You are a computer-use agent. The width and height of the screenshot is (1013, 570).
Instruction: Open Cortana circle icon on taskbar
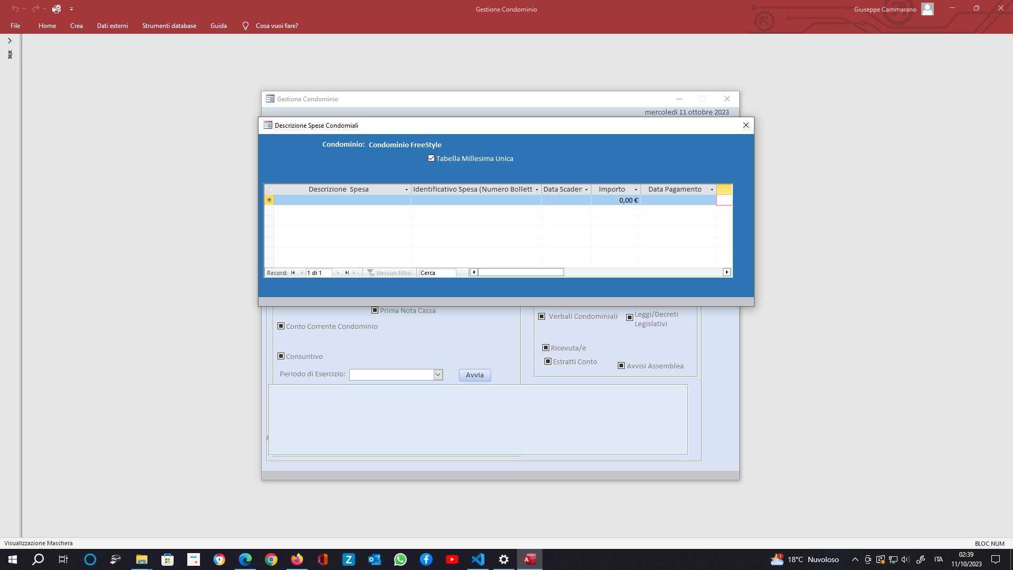pyautogui.click(x=90, y=559)
